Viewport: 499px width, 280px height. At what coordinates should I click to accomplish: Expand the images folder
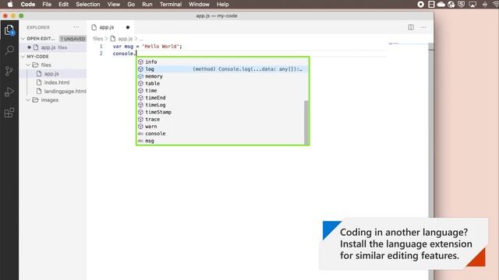coord(28,100)
